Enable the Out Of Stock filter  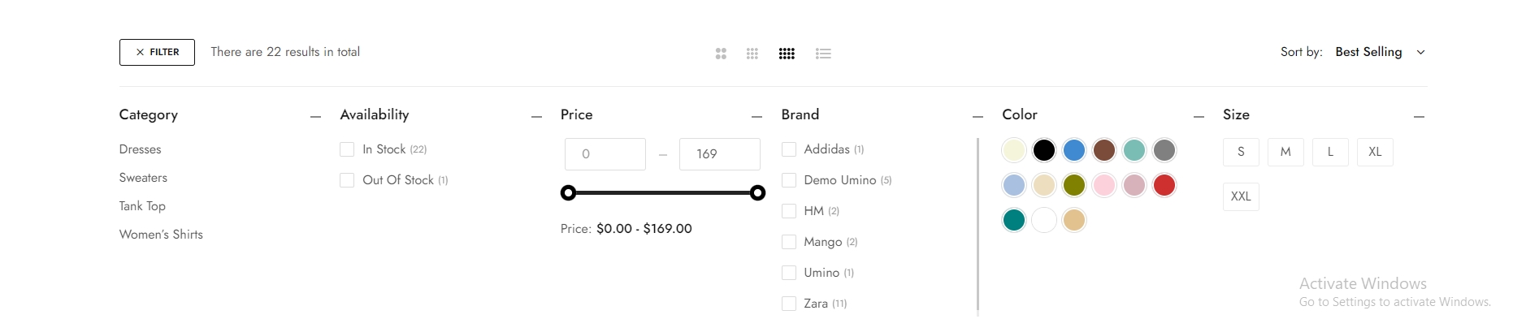point(347,180)
